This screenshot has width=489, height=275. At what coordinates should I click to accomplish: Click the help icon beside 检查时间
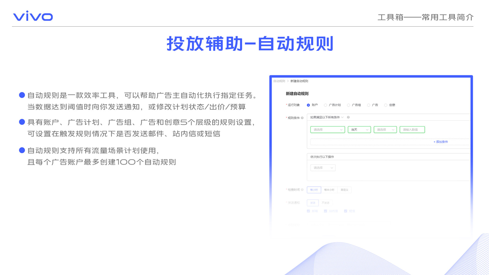click(303, 190)
